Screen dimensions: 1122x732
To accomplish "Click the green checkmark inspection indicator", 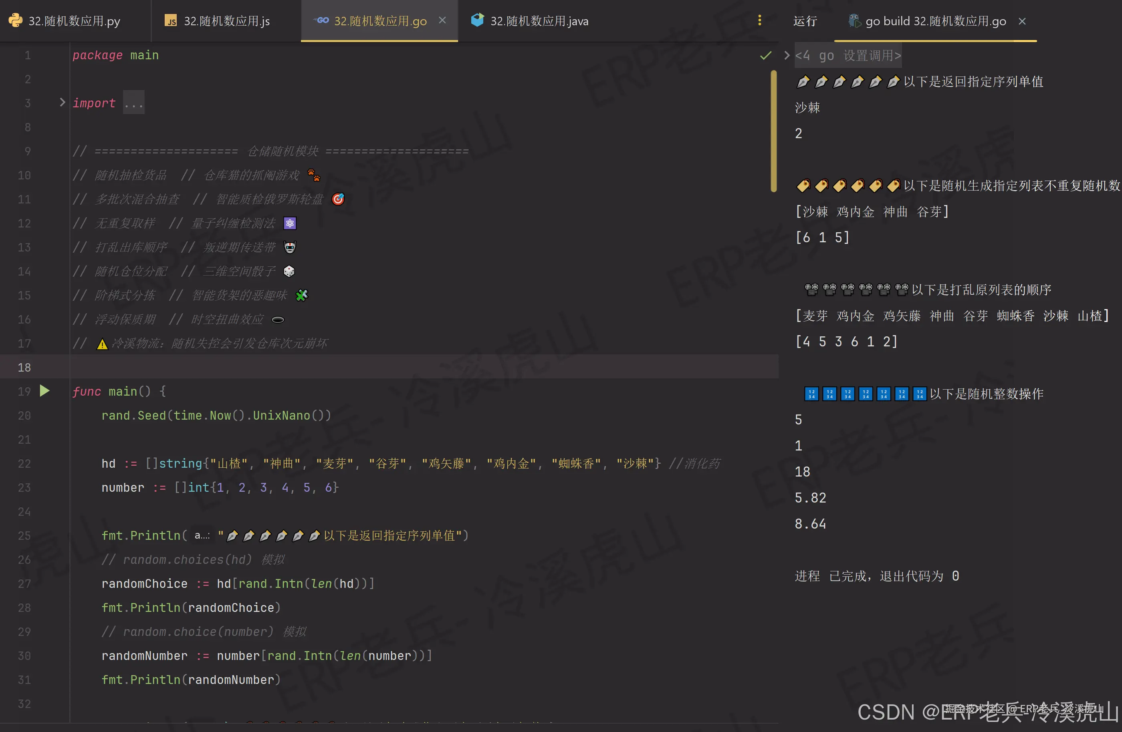I will click(x=766, y=56).
